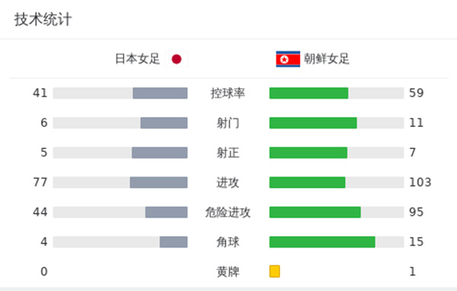Click the 控球率 gray bar for Japan
This screenshot has height=291, width=457.
(x=160, y=93)
